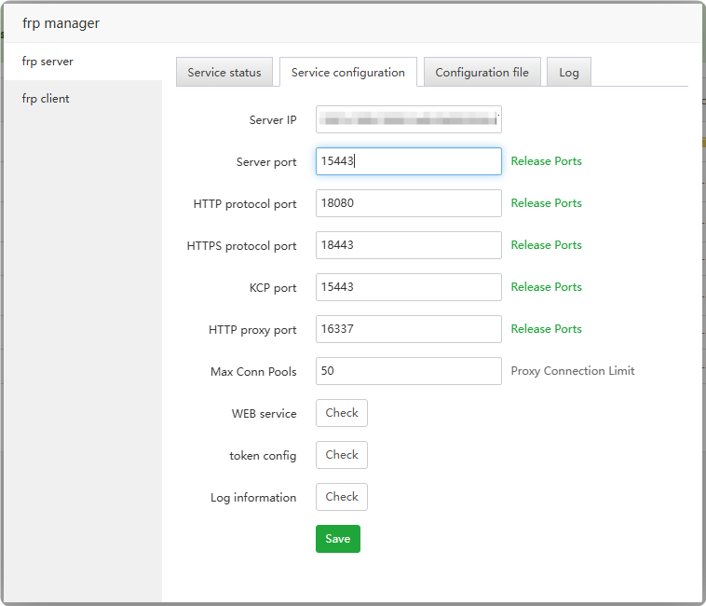Click Release Ports next to Server port
Screen dimensions: 706x606
point(546,161)
